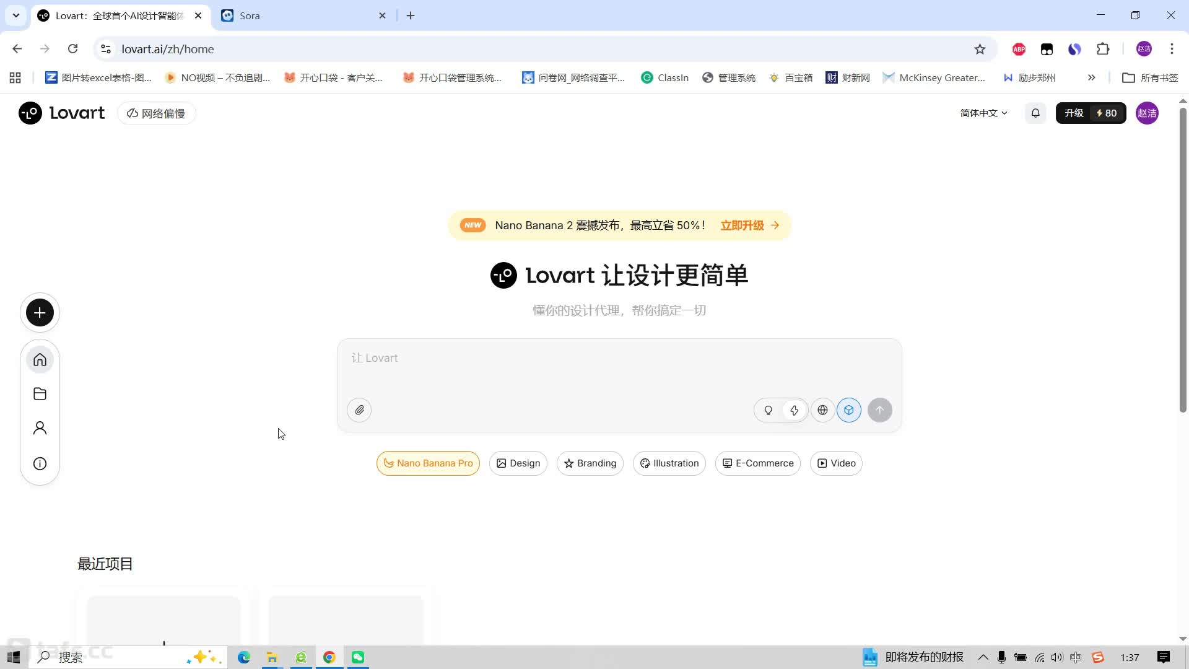The width and height of the screenshot is (1189, 669).
Task: Go back in browser history
Action: pyautogui.click(x=17, y=49)
